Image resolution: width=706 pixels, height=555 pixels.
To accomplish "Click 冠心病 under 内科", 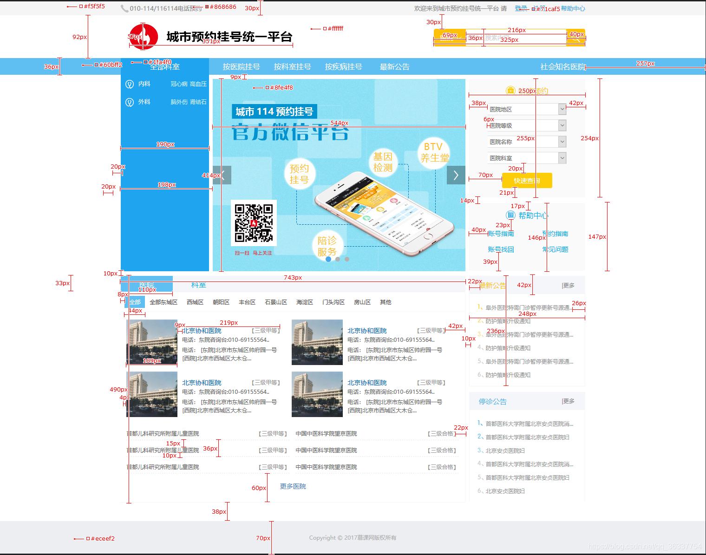I will 179,84.
